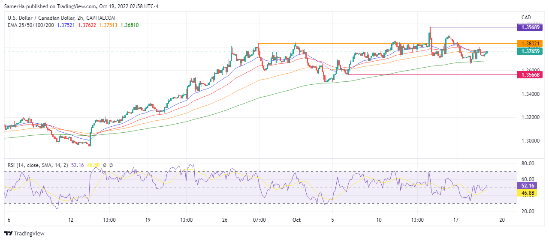Click the 1.30000 level on price axis
549x241 pixels.
tap(531, 140)
